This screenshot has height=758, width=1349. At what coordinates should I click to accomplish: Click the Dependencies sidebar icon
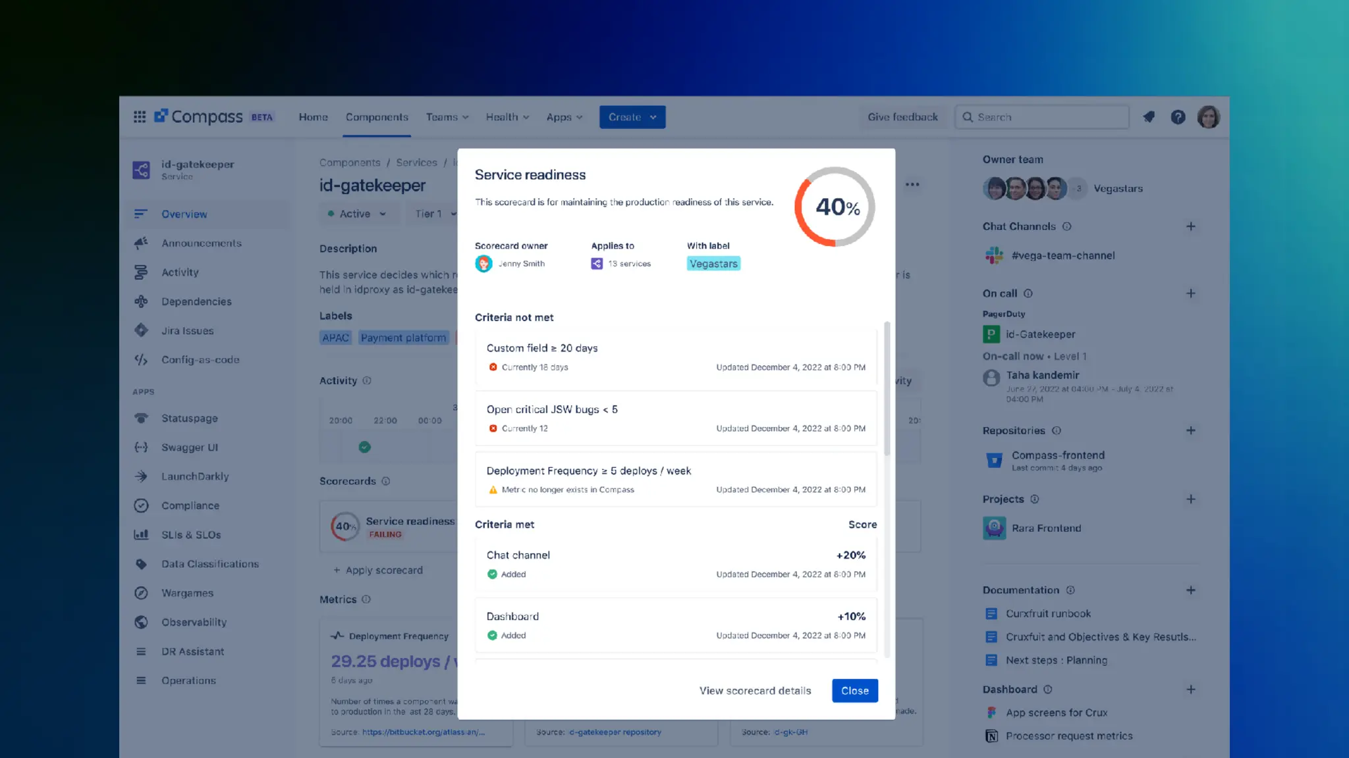point(141,301)
